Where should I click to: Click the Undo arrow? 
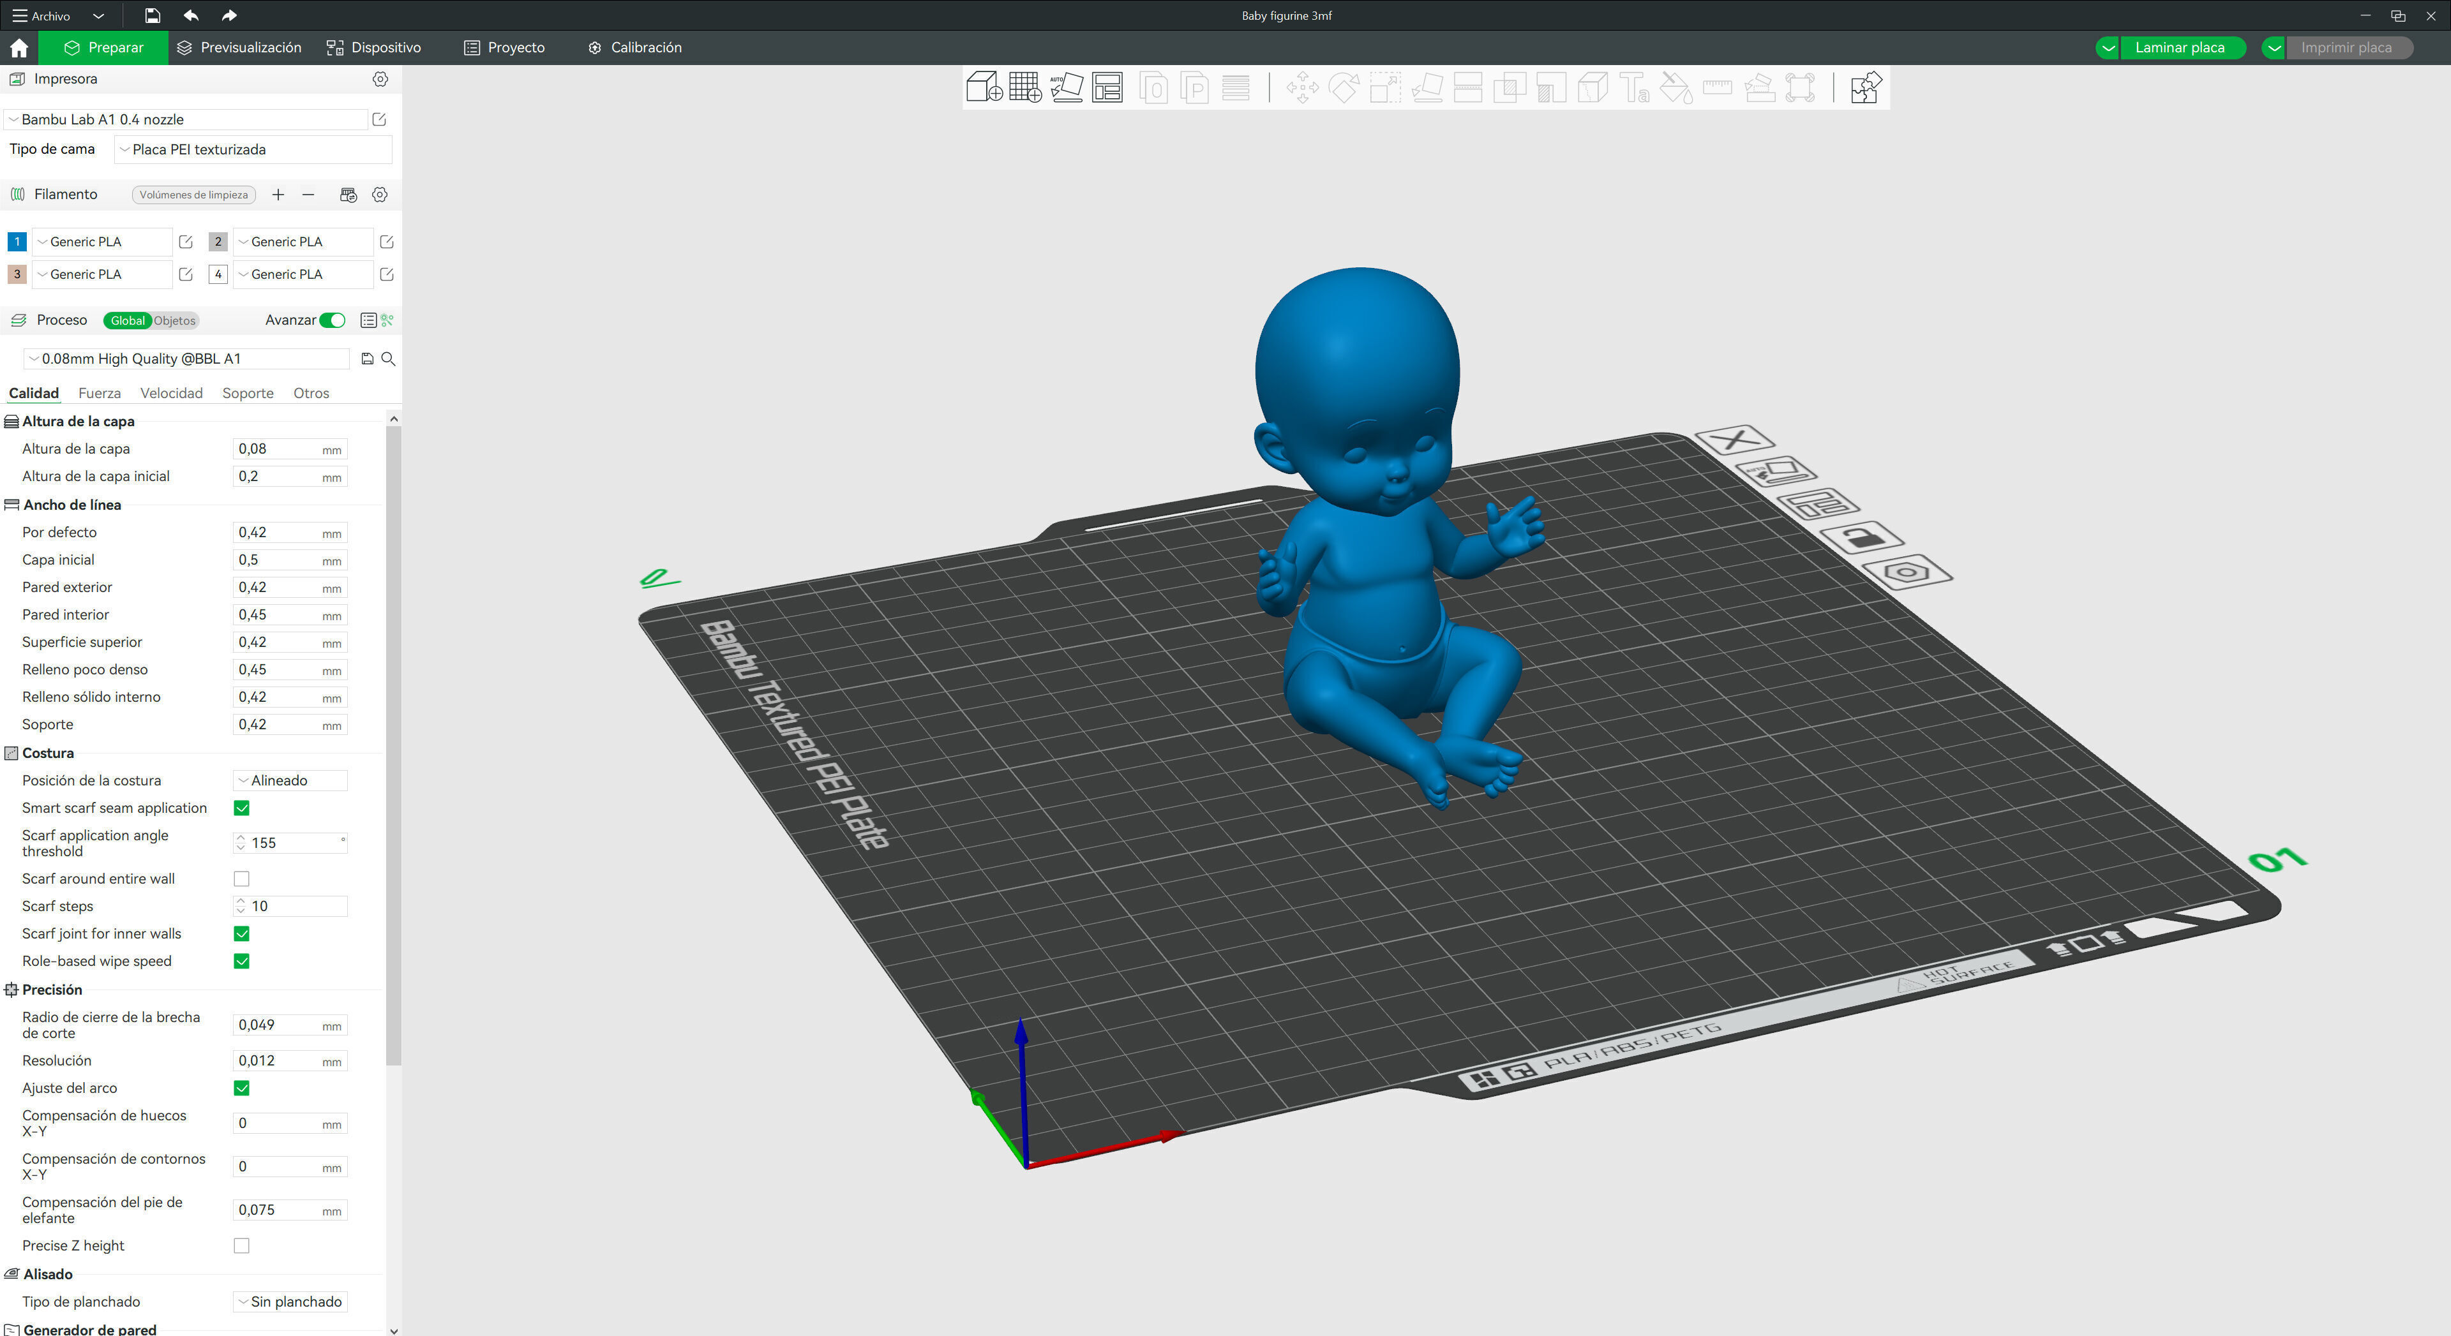[x=191, y=15]
